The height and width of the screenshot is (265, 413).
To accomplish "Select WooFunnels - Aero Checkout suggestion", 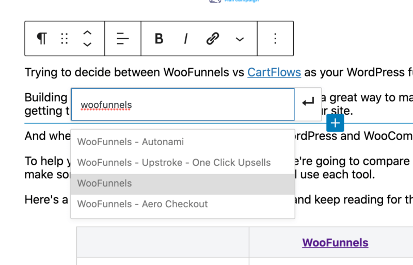I will tap(183, 204).
